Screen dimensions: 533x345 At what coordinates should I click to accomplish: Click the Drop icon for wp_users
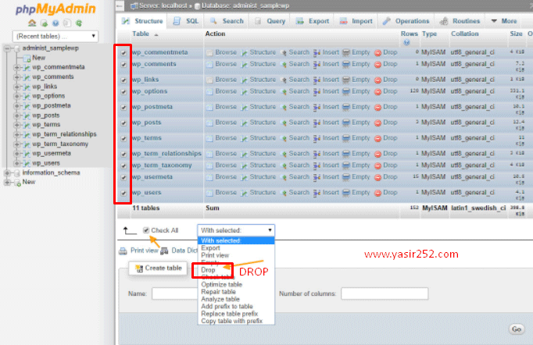(377, 193)
